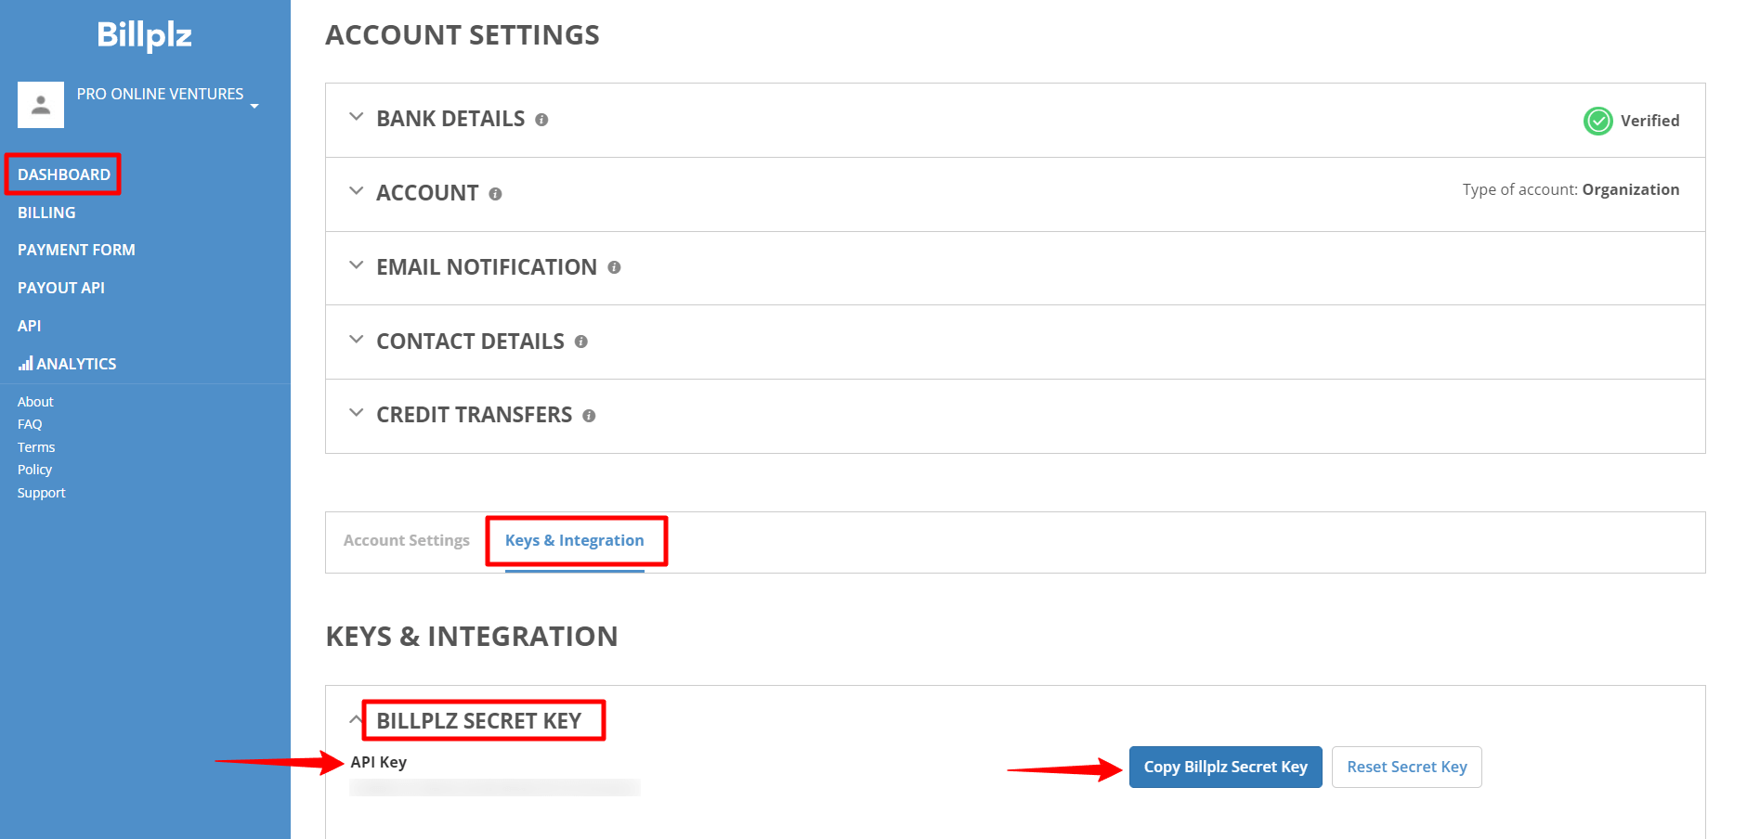
Task: Collapse the Billplz Secret Key section
Action: point(357,718)
